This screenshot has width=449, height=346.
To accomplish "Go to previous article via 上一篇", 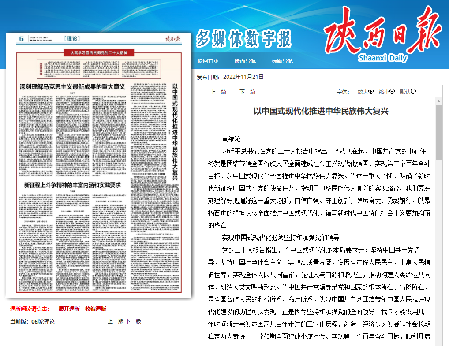I will coord(218,92).
